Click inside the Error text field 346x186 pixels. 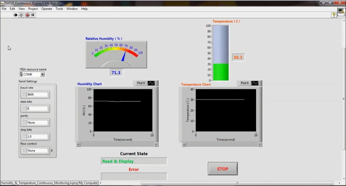(x=134, y=176)
